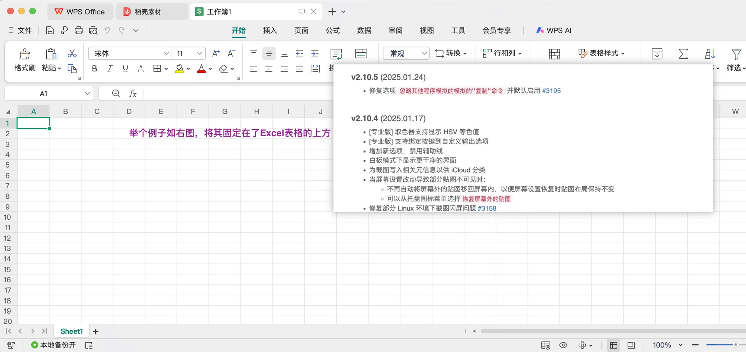Image resolution: width=746 pixels, height=352 pixels.
Task: Open the 行和列 rows and columns dropdown
Action: tap(502, 53)
